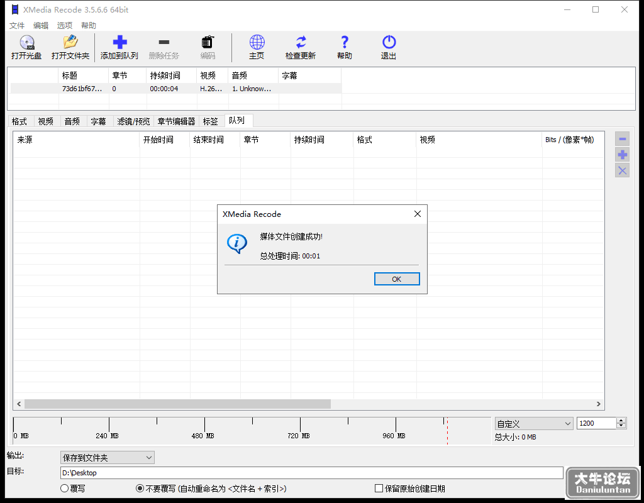Open the 编辑 menu

41,25
